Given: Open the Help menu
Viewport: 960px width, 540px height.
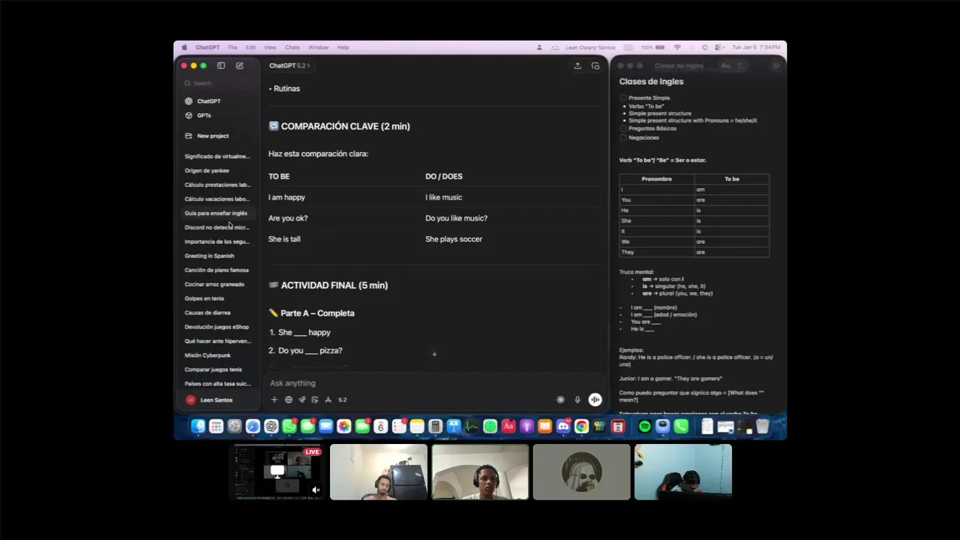Looking at the screenshot, I should point(343,47).
